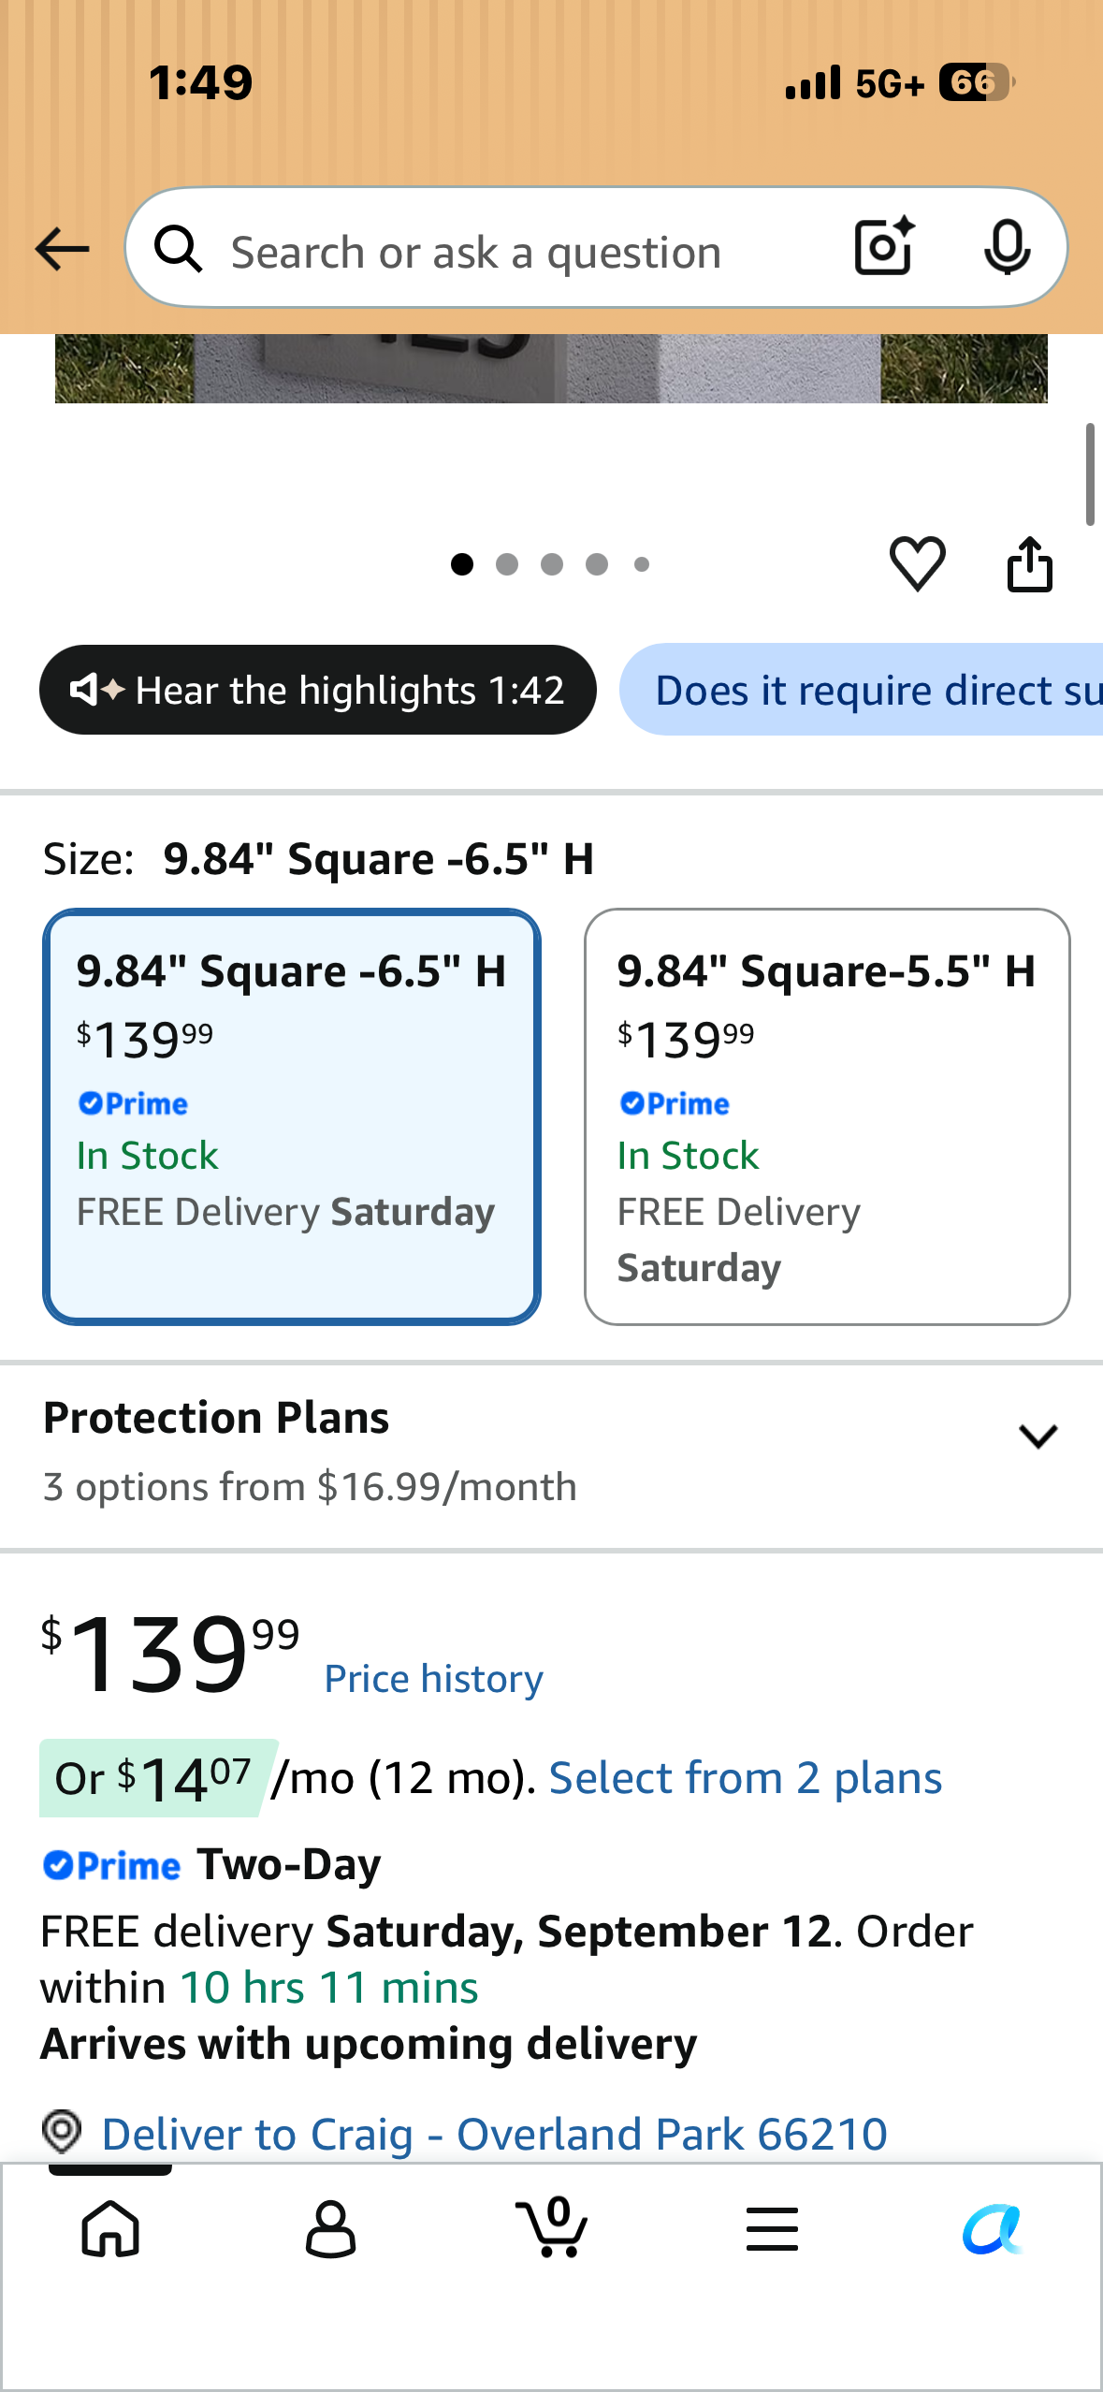Open the hamburger menu icon
Viewport: 1103px width, 2392px height.
tap(772, 2228)
